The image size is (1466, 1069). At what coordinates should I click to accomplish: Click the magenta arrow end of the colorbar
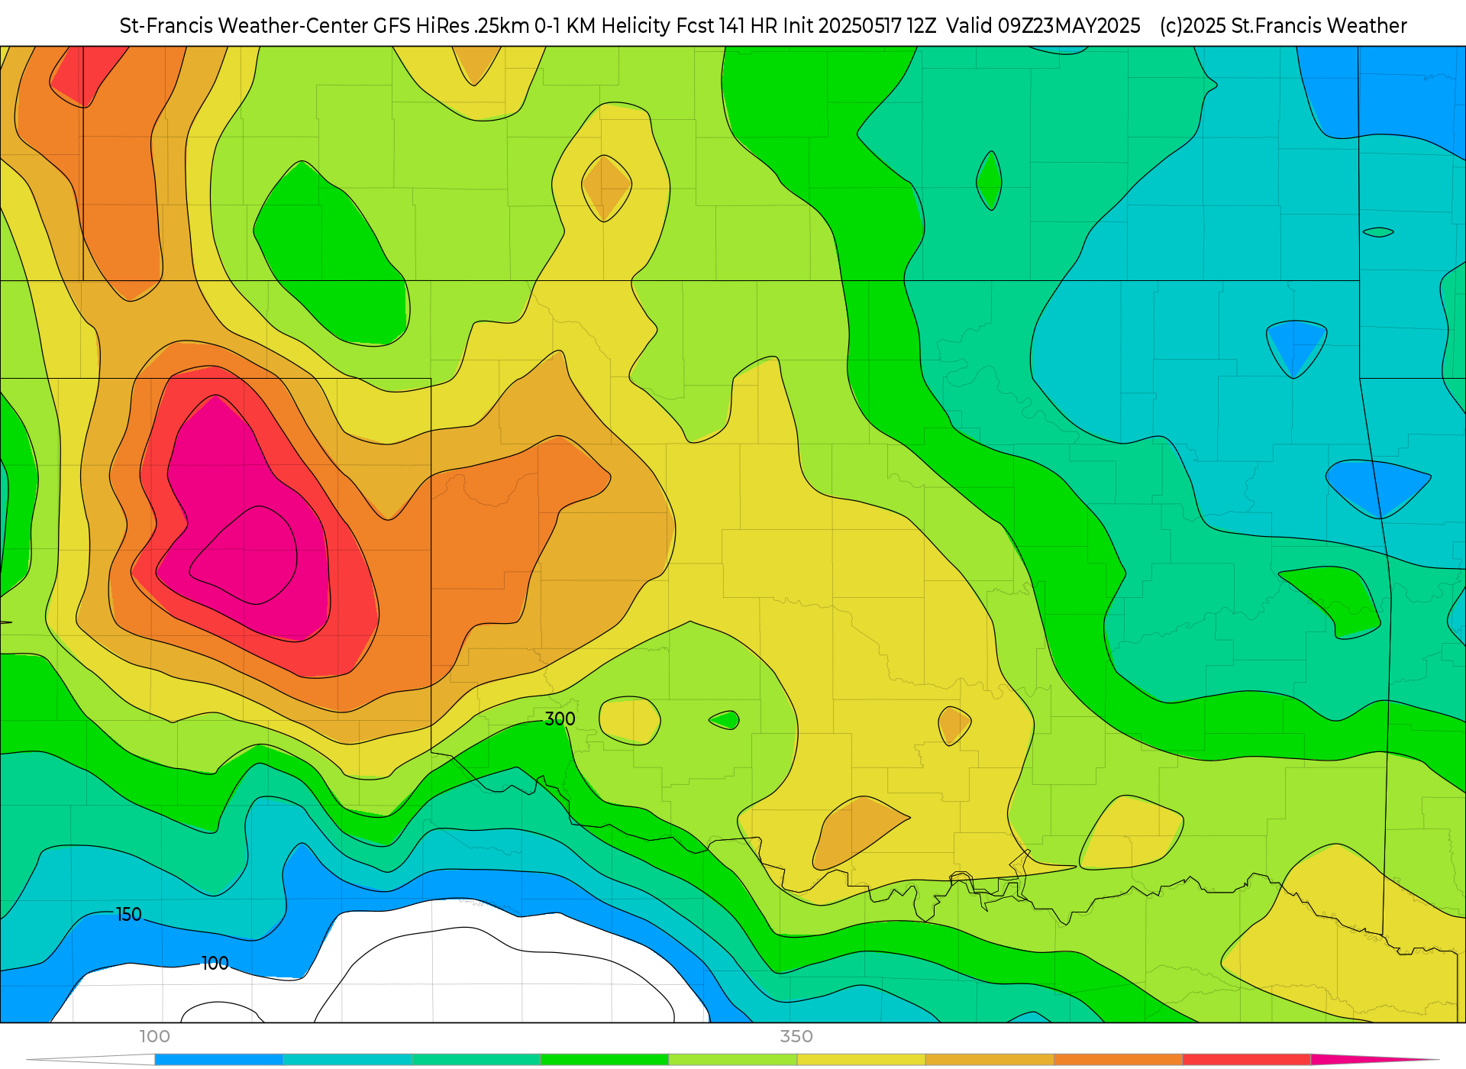(1374, 1060)
